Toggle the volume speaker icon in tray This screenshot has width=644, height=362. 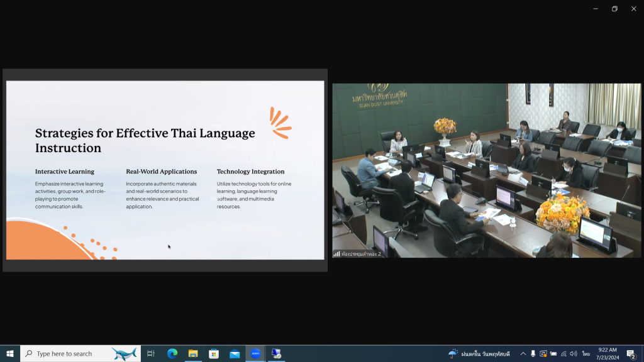pos(574,354)
